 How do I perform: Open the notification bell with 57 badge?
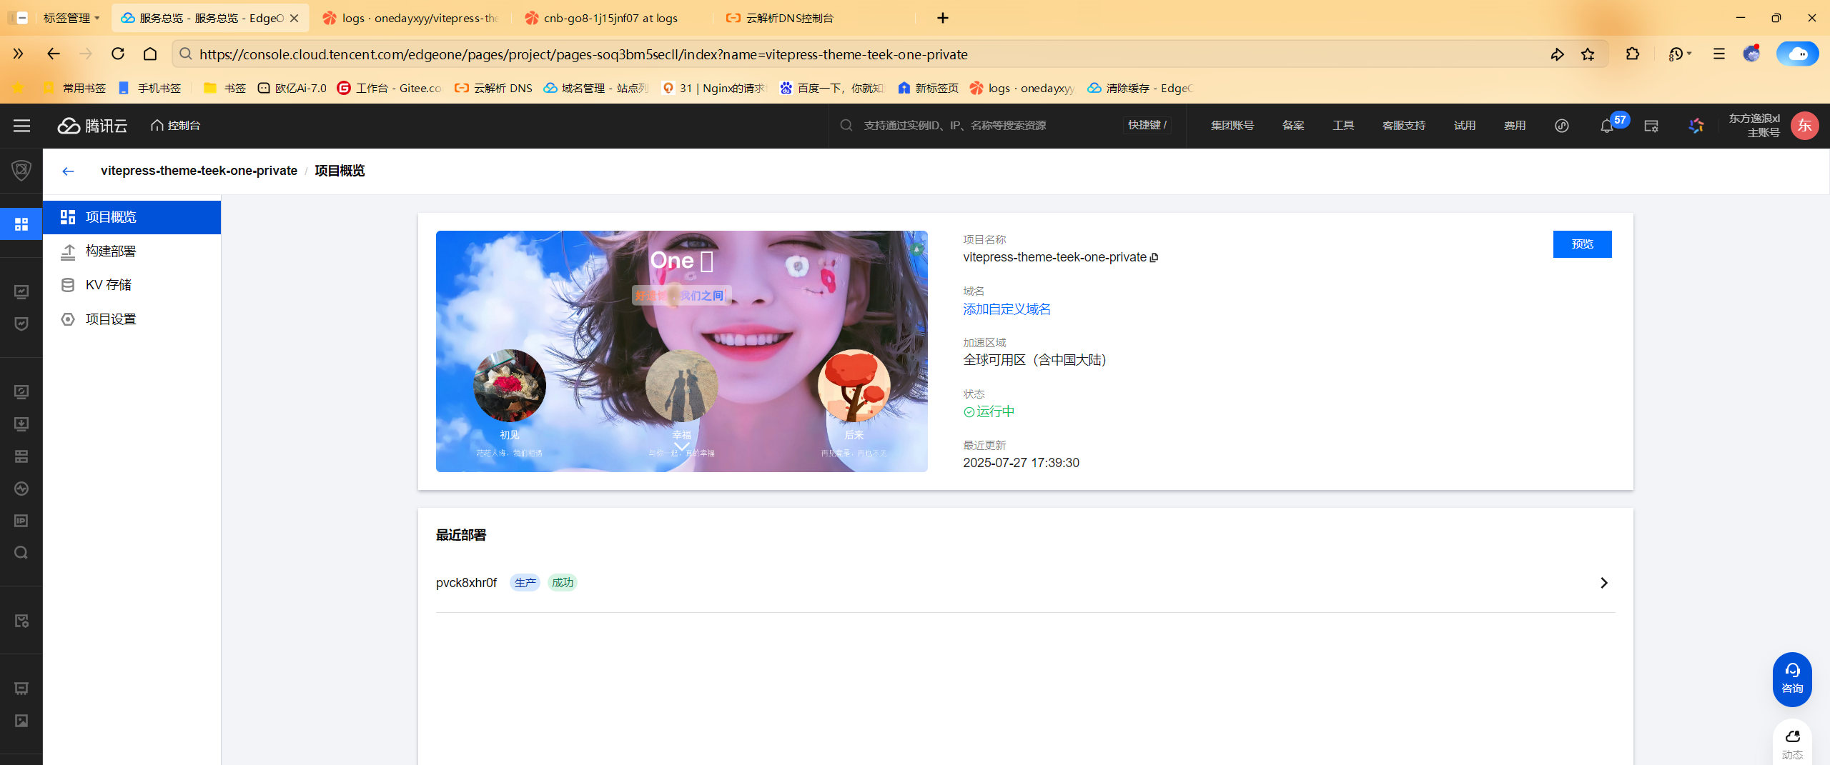coord(1607,126)
